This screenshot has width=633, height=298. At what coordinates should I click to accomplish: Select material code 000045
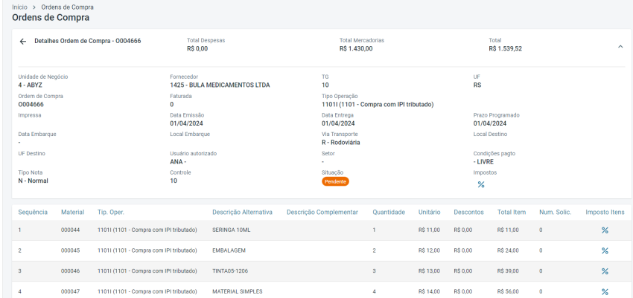(x=70, y=250)
